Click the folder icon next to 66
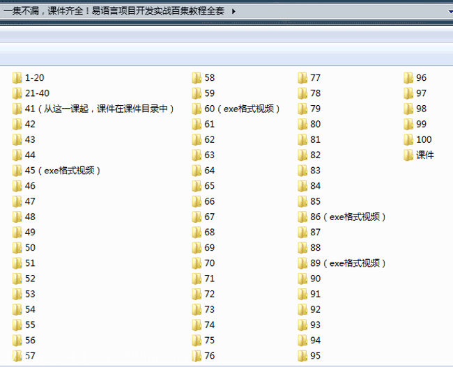The width and height of the screenshot is (453, 367). coord(197,201)
